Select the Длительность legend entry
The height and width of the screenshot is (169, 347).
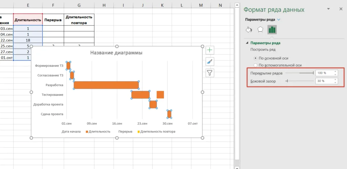pyautogui.click(x=98, y=132)
